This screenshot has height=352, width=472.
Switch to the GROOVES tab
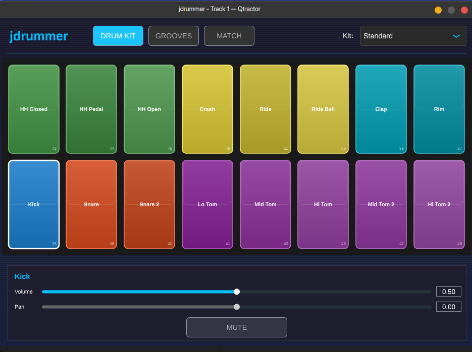point(173,35)
